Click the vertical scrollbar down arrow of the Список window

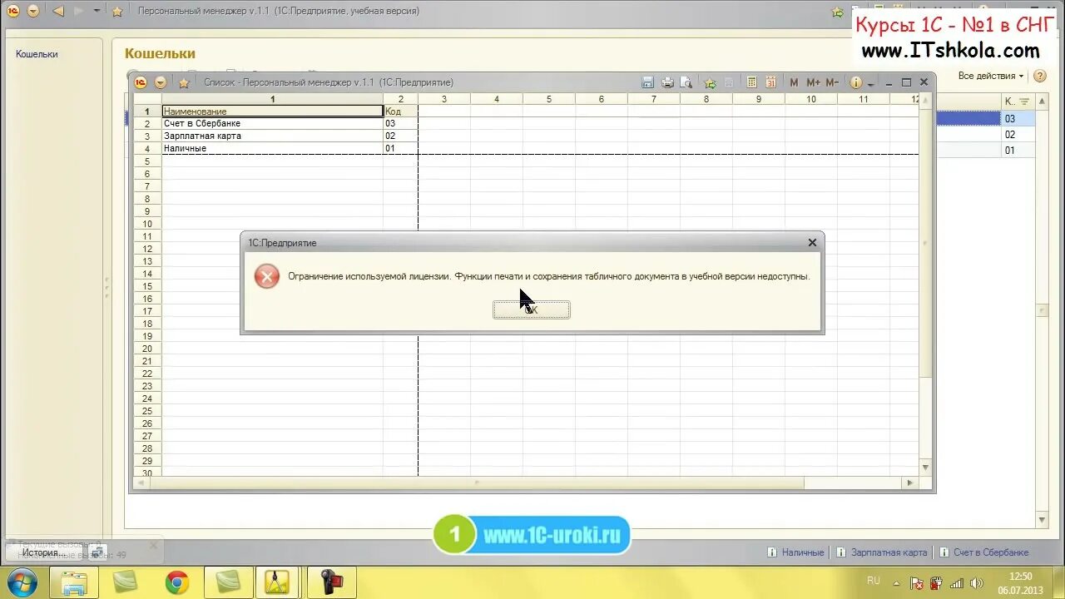(925, 468)
